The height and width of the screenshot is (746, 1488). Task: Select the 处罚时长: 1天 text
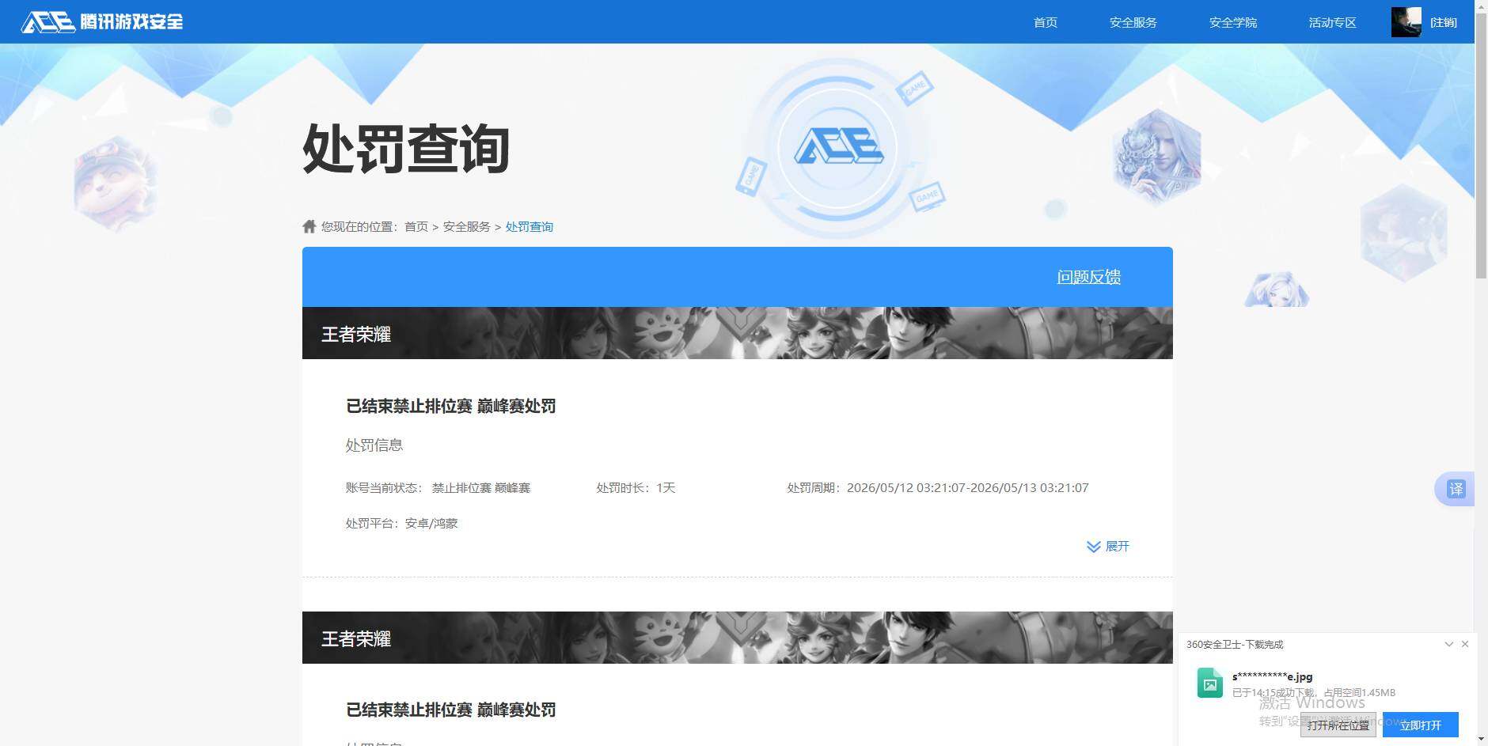[x=636, y=488]
